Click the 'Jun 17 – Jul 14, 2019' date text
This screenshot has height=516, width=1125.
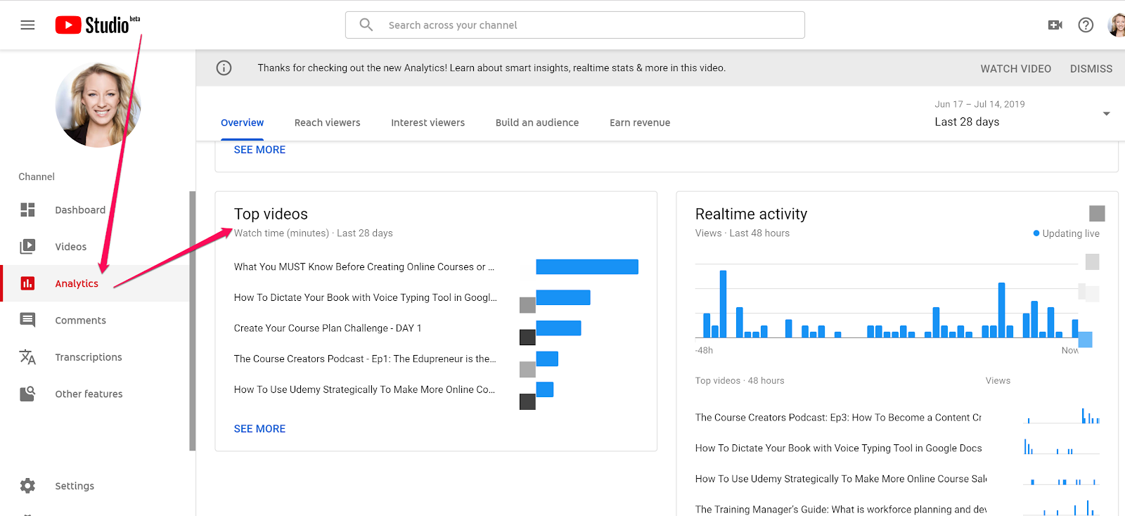click(x=979, y=104)
